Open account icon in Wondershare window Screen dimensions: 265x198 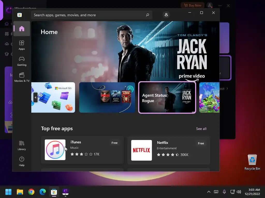point(210,5)
